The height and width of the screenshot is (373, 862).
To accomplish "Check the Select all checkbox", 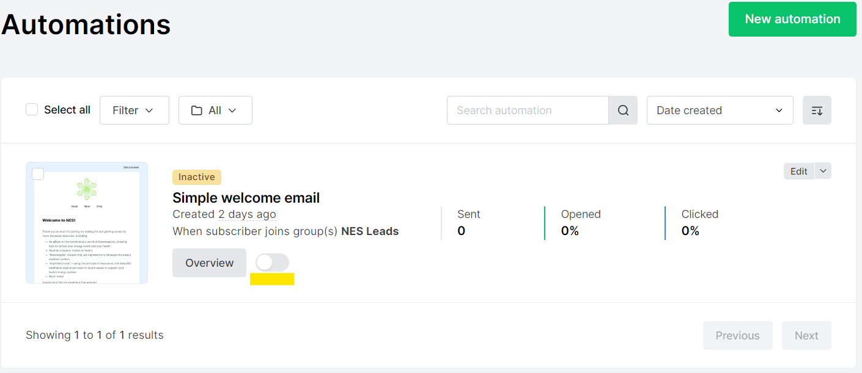I will point(32,110).
